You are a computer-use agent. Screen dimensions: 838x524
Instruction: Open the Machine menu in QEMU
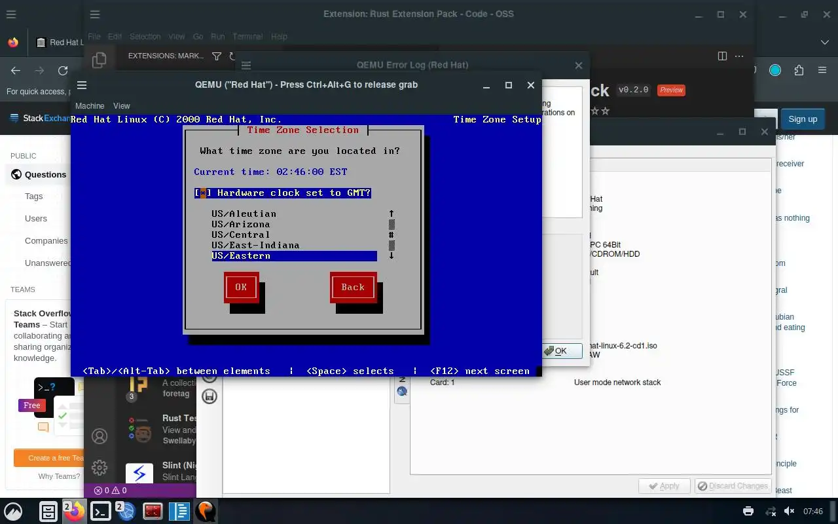coord(90,105)
